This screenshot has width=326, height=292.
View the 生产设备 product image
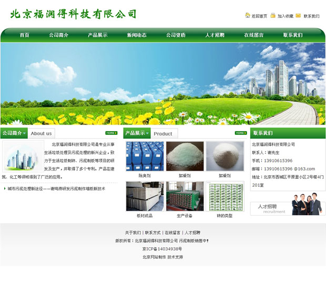(185, 196)
